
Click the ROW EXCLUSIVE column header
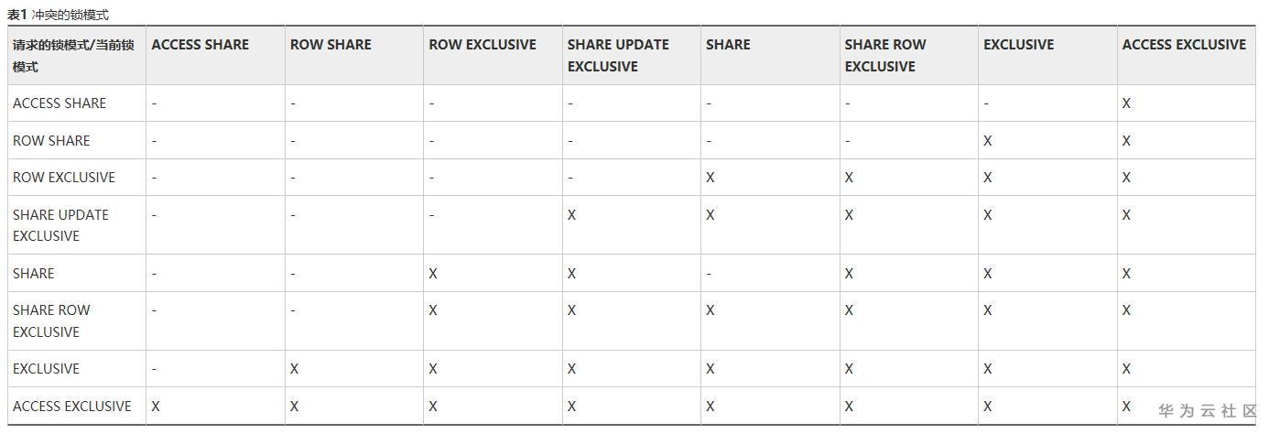click(483, 45)
